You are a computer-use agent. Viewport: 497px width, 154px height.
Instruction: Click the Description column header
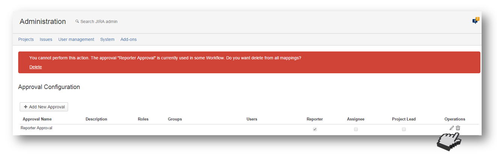tap(96, 119)
